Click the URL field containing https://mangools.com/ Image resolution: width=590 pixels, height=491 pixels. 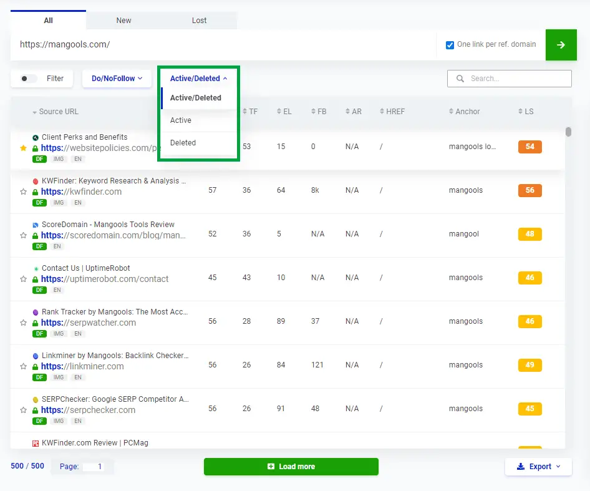tap(223, 44)
